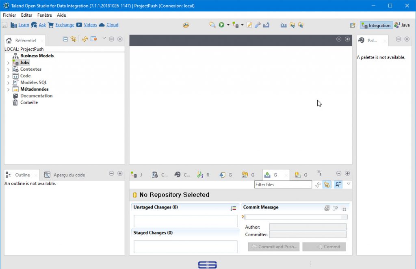Maximize the Palette panel

pyautogui.click(x=407, y=39)
